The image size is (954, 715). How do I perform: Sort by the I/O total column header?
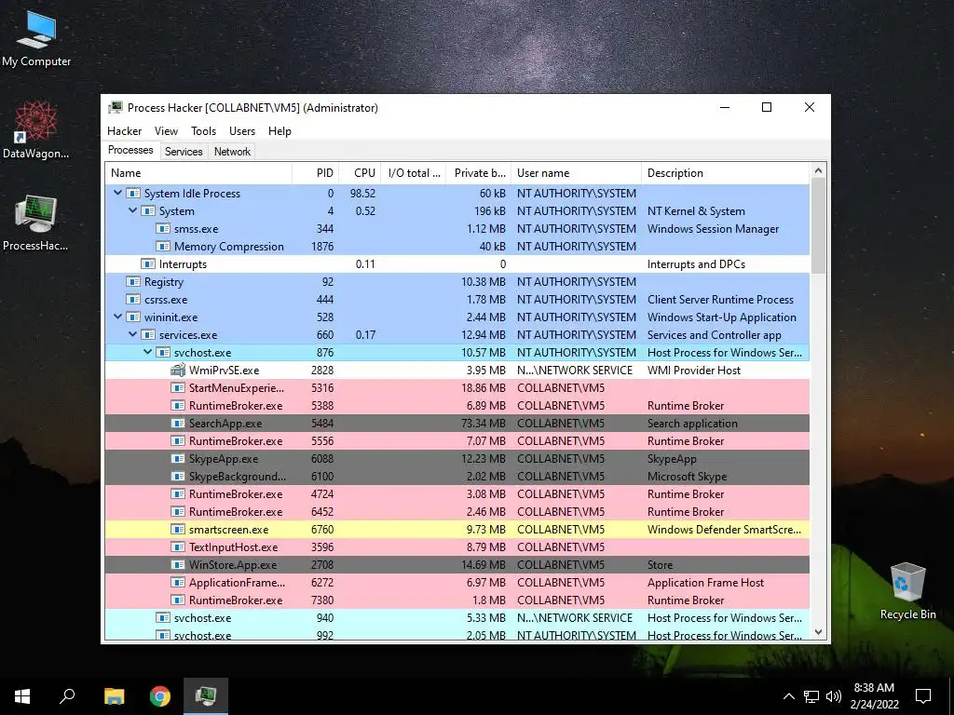pos(414,173)
